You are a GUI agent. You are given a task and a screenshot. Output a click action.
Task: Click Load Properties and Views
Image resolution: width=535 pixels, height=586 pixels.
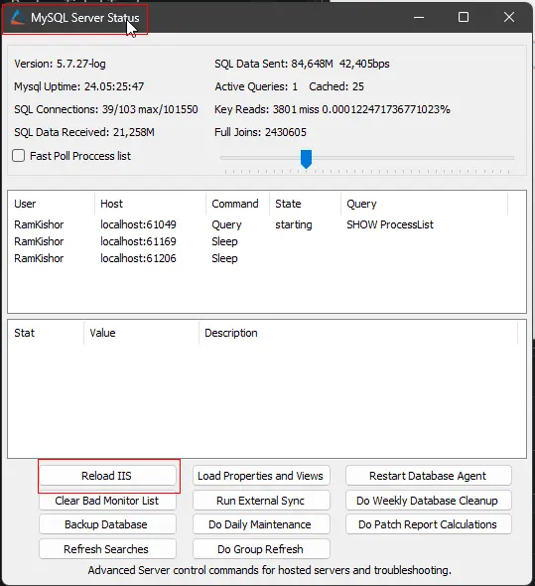click(261, 476)
